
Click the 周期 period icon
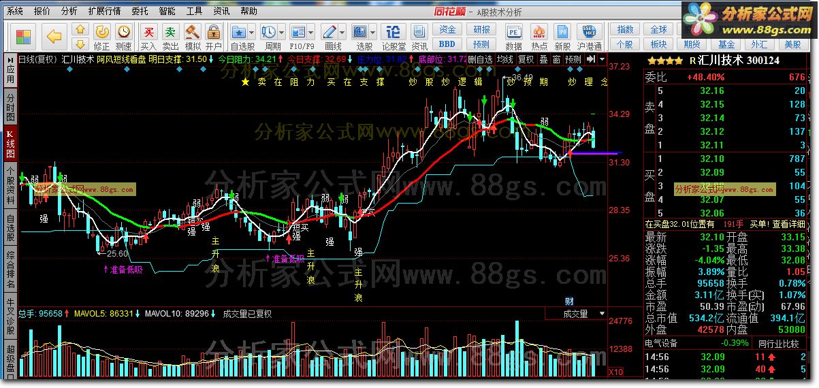tap(269, 31)
